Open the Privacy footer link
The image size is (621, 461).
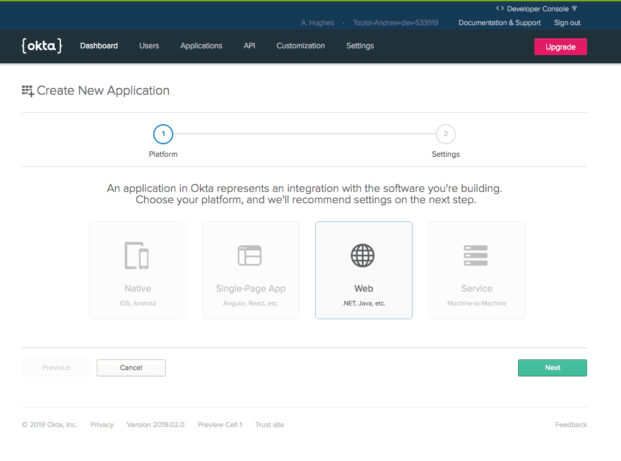click(x=102, y=425)
